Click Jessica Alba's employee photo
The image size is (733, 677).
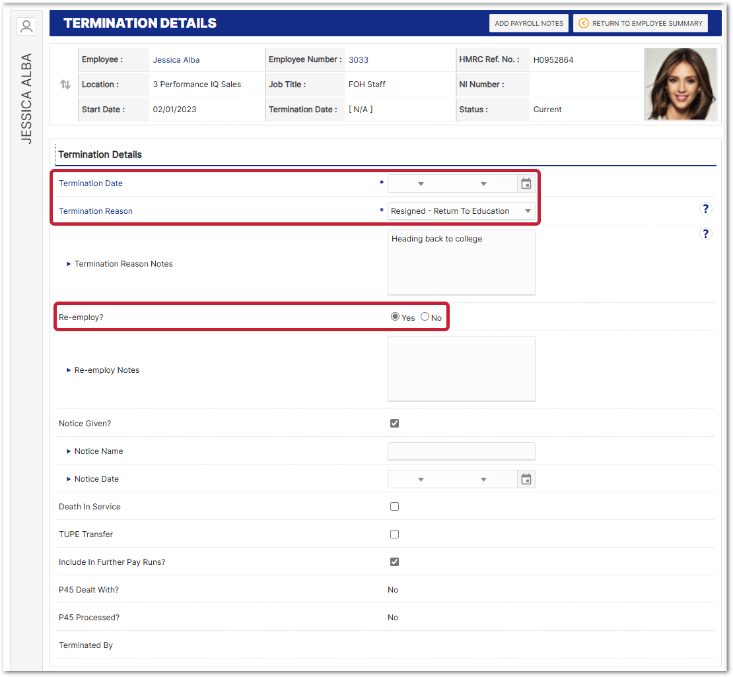pos(680,84)
